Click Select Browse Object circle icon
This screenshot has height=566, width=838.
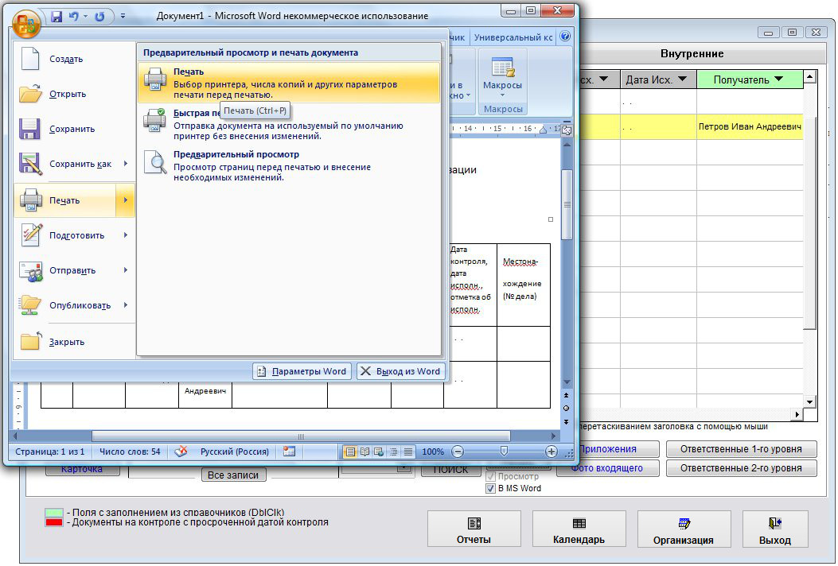[567, 409]
